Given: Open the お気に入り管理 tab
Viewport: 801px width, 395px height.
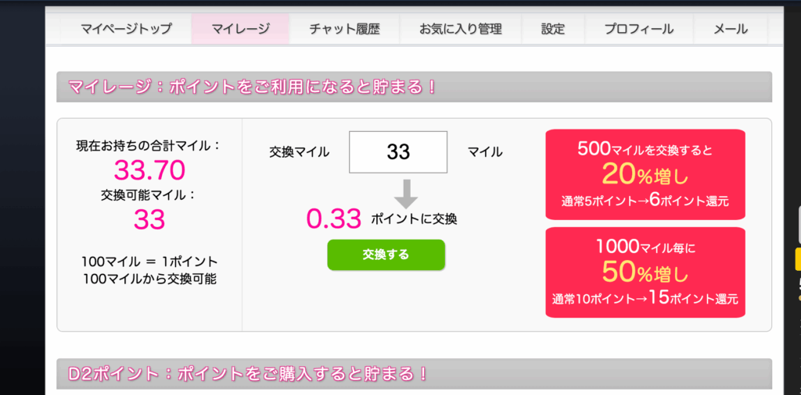Looking at the screenshot, I should 460,30.
